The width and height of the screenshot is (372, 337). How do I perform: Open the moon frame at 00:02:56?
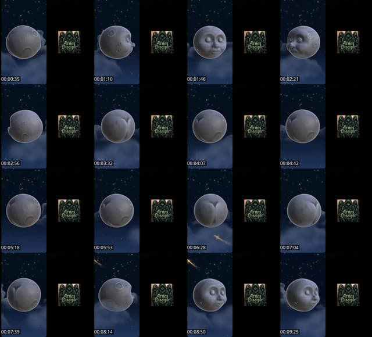(x=24, y=127)
